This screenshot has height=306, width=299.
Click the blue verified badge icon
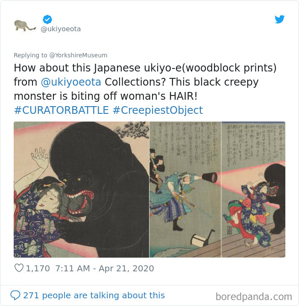pyautogui.click(x=47, y=19)
